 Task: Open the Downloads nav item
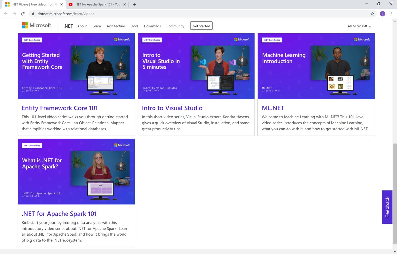point(152,26)
